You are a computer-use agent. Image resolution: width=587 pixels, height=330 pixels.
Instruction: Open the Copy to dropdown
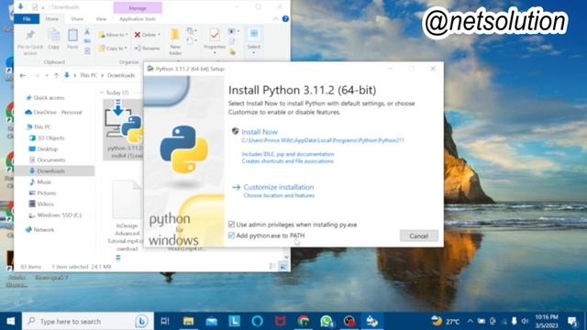point(113,49)
